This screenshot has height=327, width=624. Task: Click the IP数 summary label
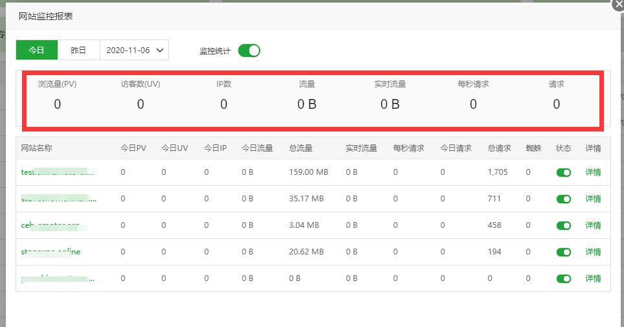tap(224, 84)
